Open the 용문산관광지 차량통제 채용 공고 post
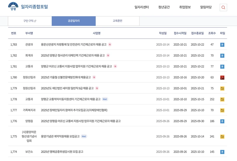The width and height of the screenshot is (237, 161). point(73,45)
